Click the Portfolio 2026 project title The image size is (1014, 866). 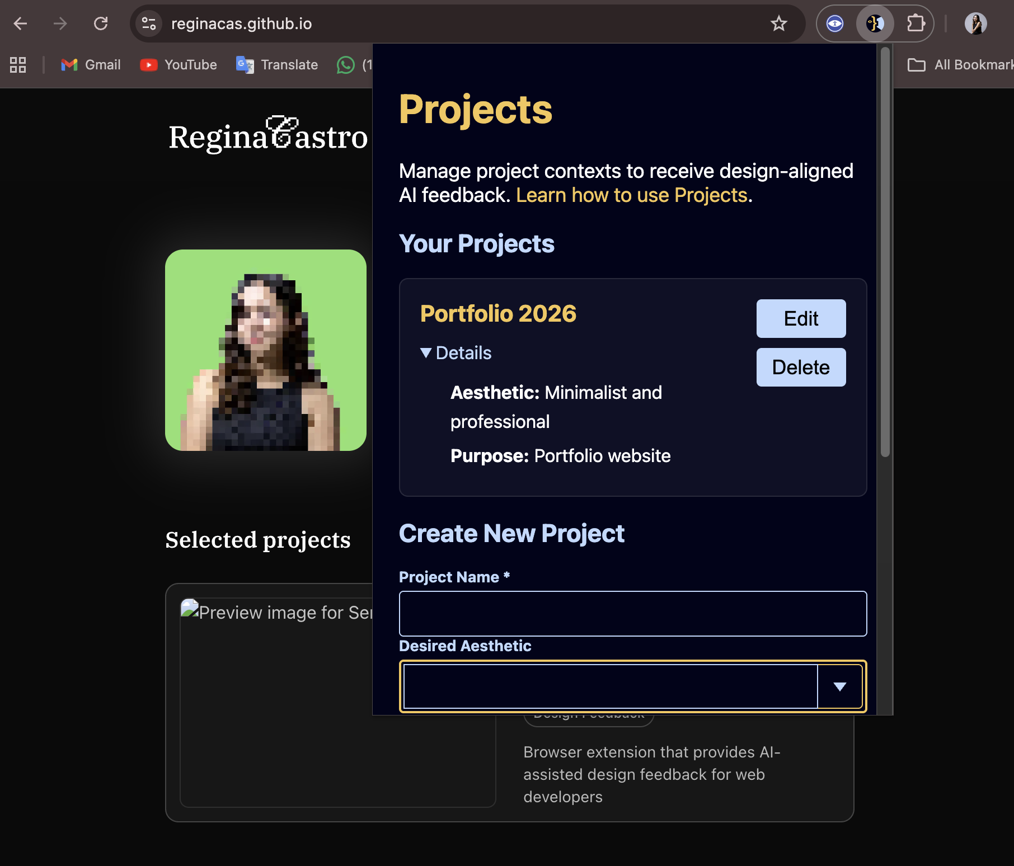(x=498, y=313)
